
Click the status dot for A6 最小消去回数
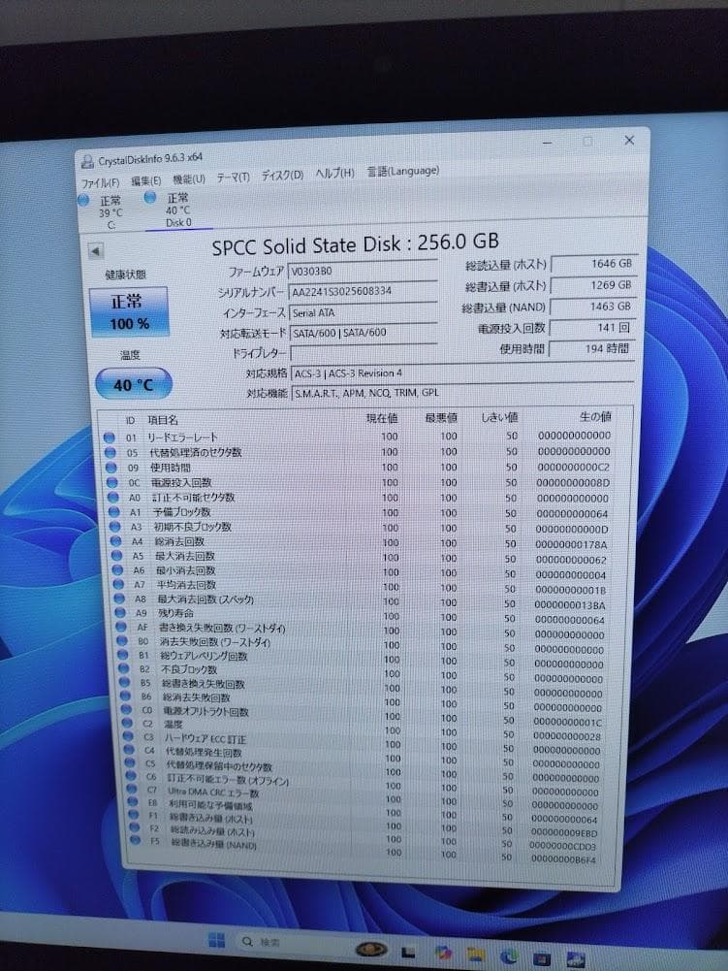[117, 569]
